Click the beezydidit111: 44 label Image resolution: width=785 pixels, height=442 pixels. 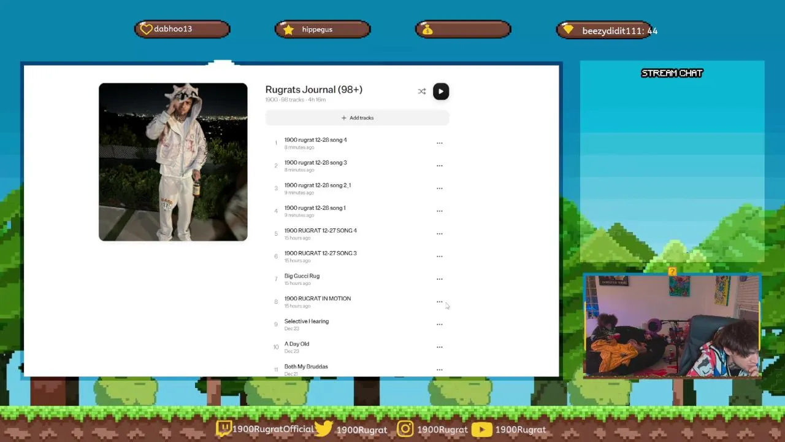pyautogui.click(x=619, y=31)
